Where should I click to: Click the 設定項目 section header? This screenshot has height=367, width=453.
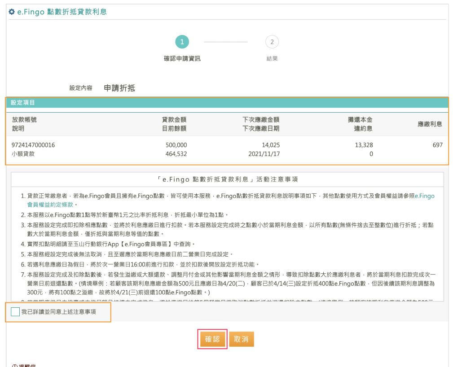pos(227,102)
